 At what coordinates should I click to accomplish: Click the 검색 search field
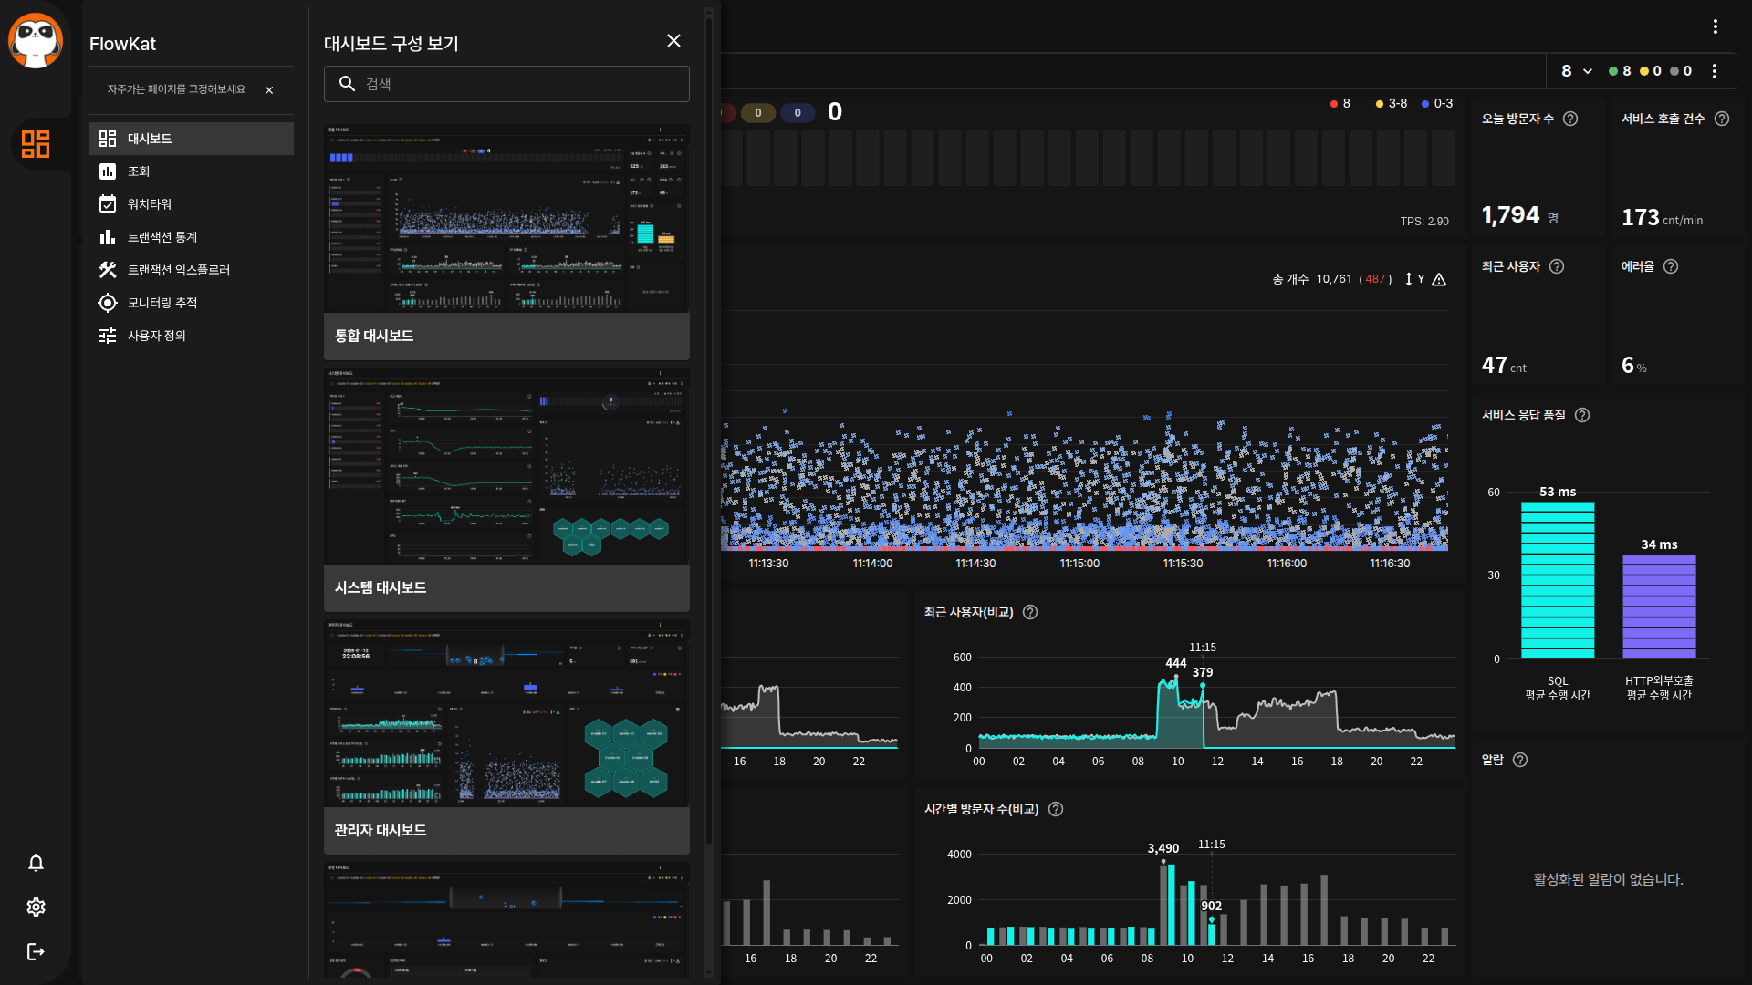coord(506,84)
